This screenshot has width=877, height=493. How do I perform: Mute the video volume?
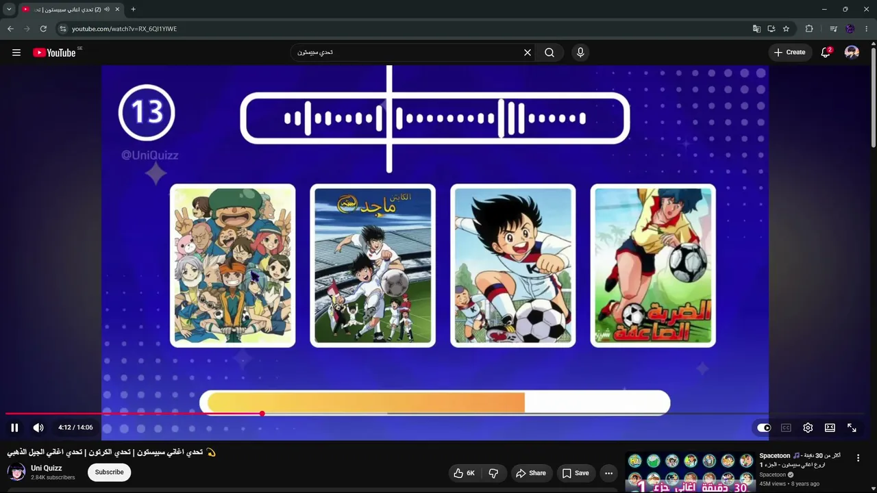pos(38,427)
